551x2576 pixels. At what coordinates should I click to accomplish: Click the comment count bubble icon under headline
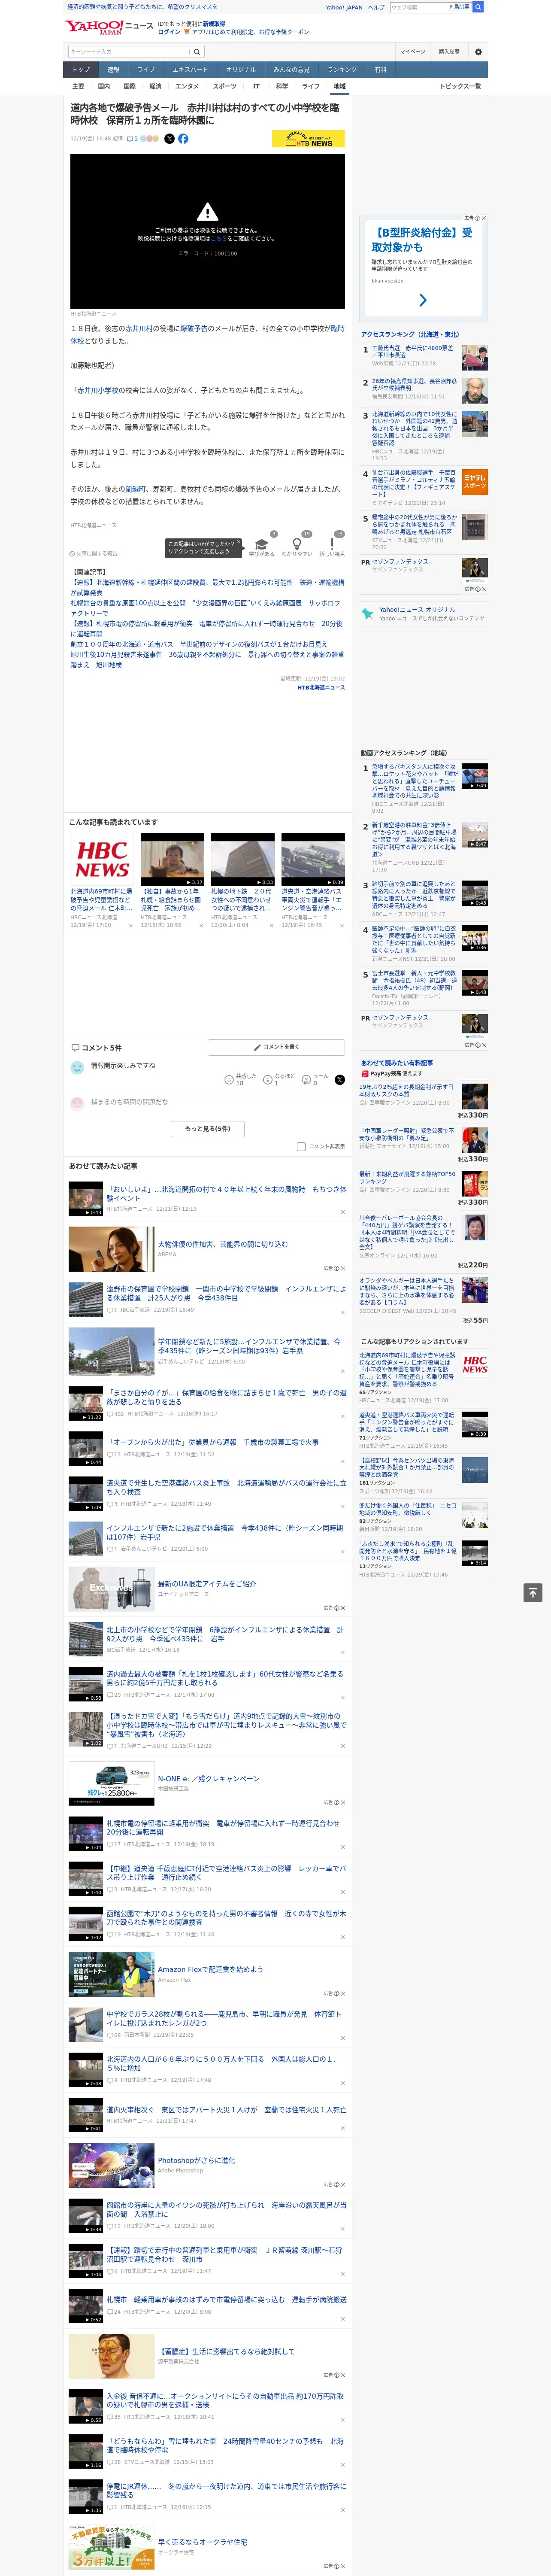[130, 139]
